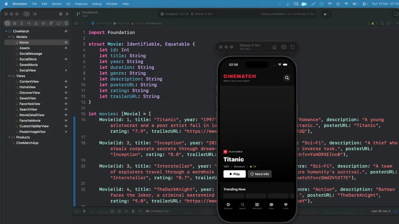Click the sparkle assistant icon in toolbar

(35, 14)
